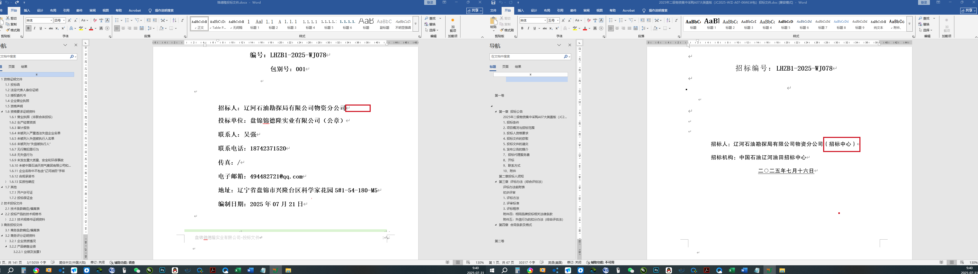Click 加载项 add-ins icon in left window
This screenshot has height=274, width=978.
pyautogui.click(x=452, y=25)
